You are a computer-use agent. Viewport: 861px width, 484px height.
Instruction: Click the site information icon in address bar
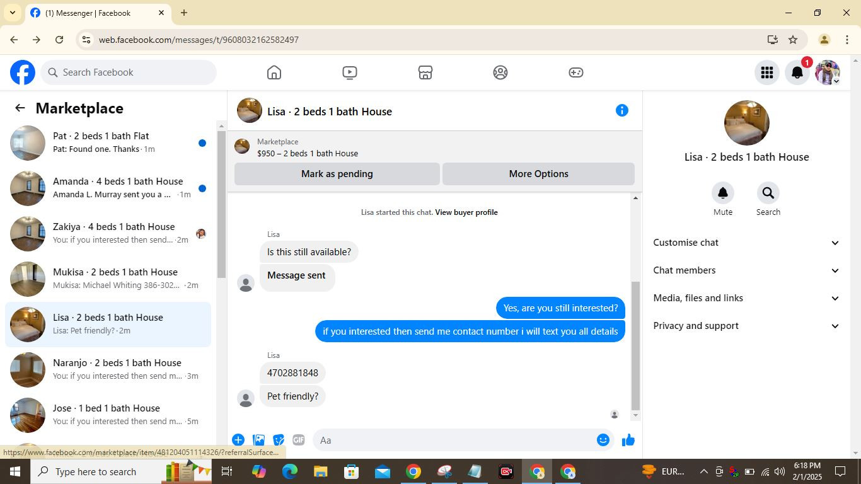pos(86,40)
